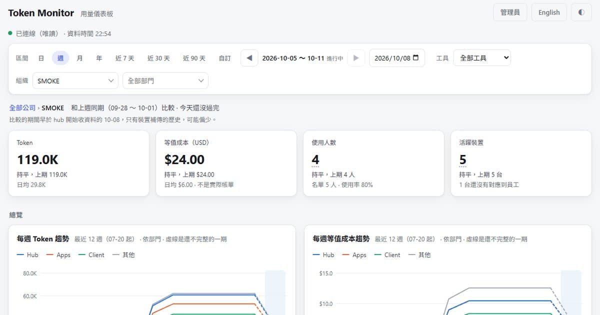The image size is (600, 315).
Task: Open calendar picker icon in date field
Action: click(416, 58)
